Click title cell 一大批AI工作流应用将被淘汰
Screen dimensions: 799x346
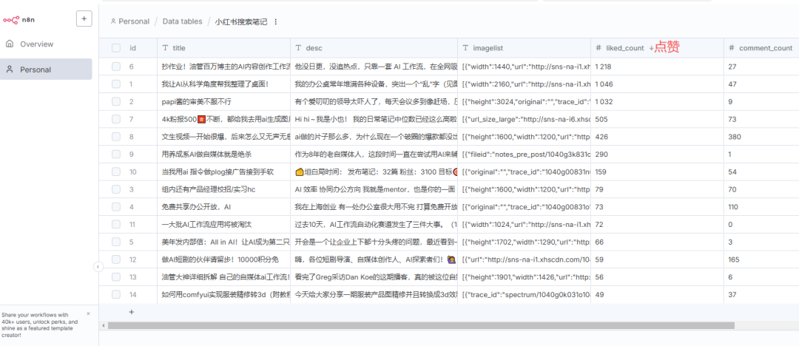[x=223, y=224]
